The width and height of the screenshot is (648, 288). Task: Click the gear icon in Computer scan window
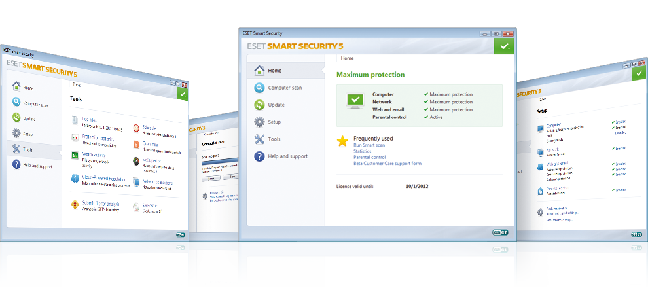pyautogui.click(x=205, y=196)
